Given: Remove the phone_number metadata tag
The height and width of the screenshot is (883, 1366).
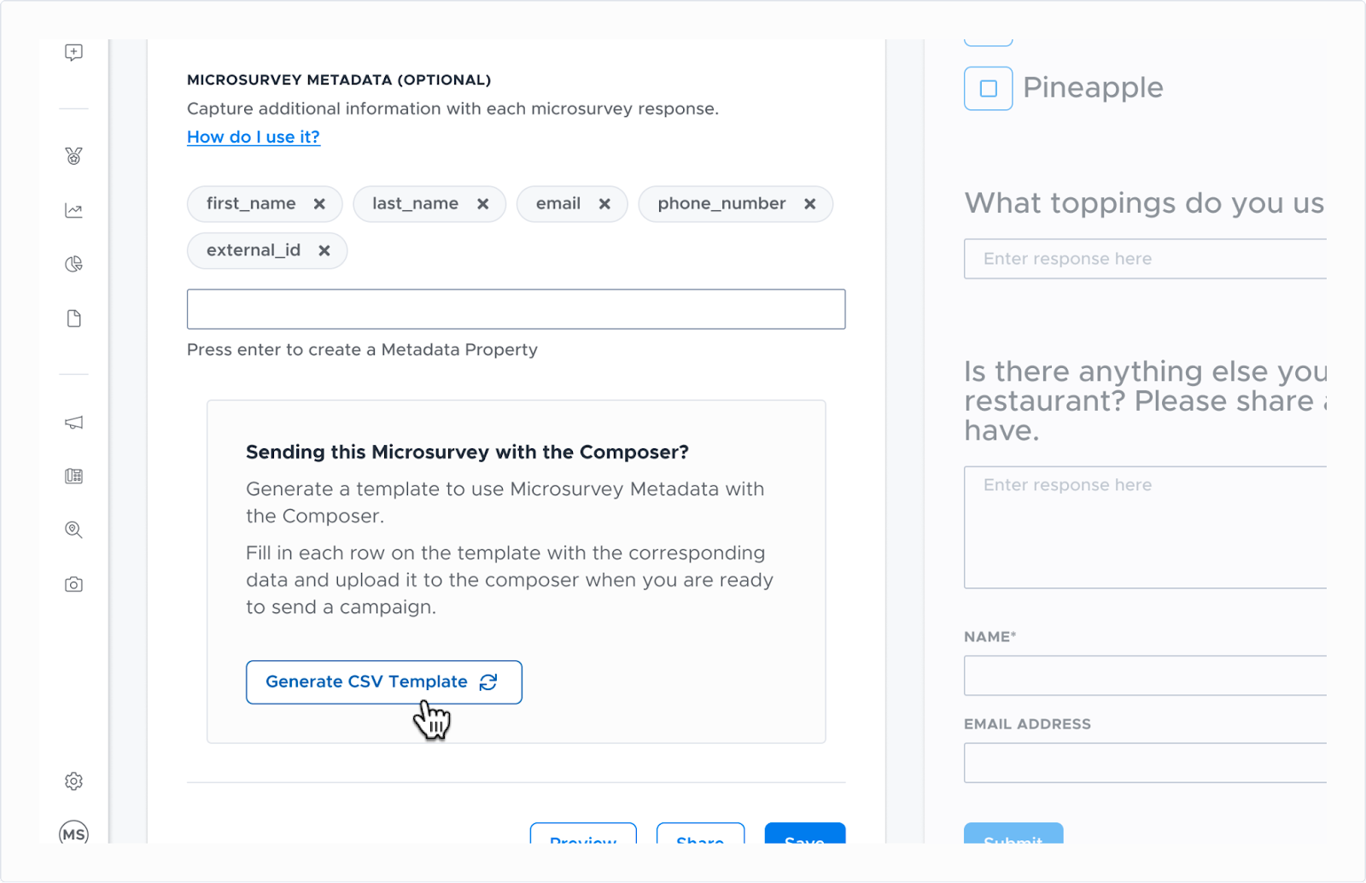Looking at the screenshot, I should pos(810,204).
